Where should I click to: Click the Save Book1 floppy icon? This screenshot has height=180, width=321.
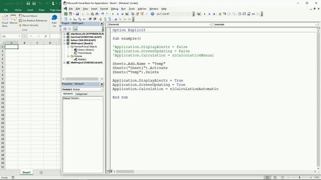[77, 14]
